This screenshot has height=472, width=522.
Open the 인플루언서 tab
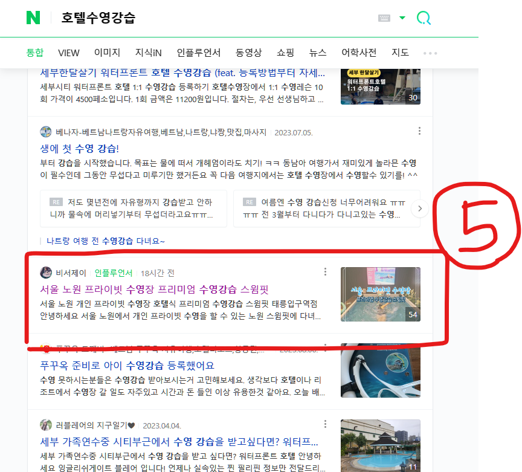[198, 53]
